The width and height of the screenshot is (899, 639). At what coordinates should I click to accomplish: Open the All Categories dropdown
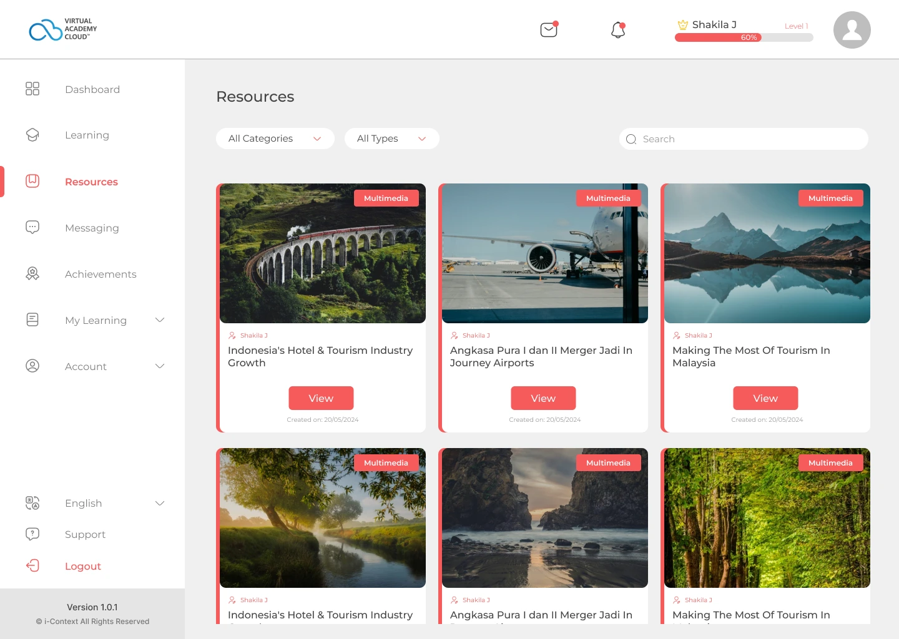[x=275, y=139]
